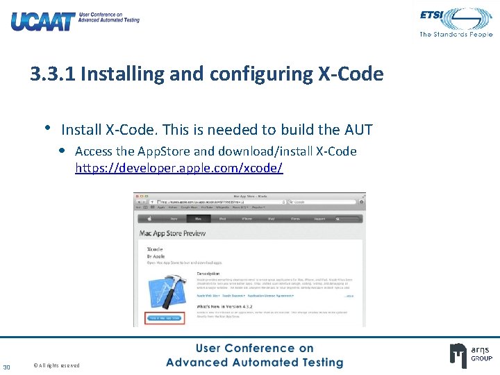Click the Xcode hammer app icon
The height and width of the screenshot is (375, 500).
click(x=167, y=291)
